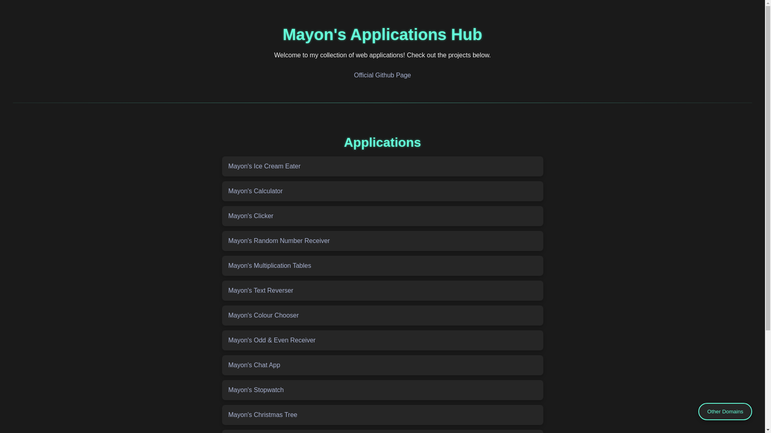Viewport: 771px width, 433px height.
Task: Click the scrollbar down arrow
Action: click(x=768, y=429)
